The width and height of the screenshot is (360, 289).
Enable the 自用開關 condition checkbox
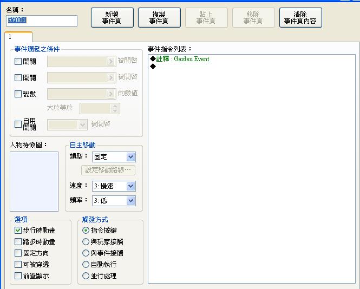click(18, 124)
